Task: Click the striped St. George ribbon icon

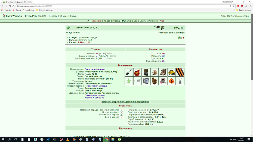Action: [x=180, y=72]
